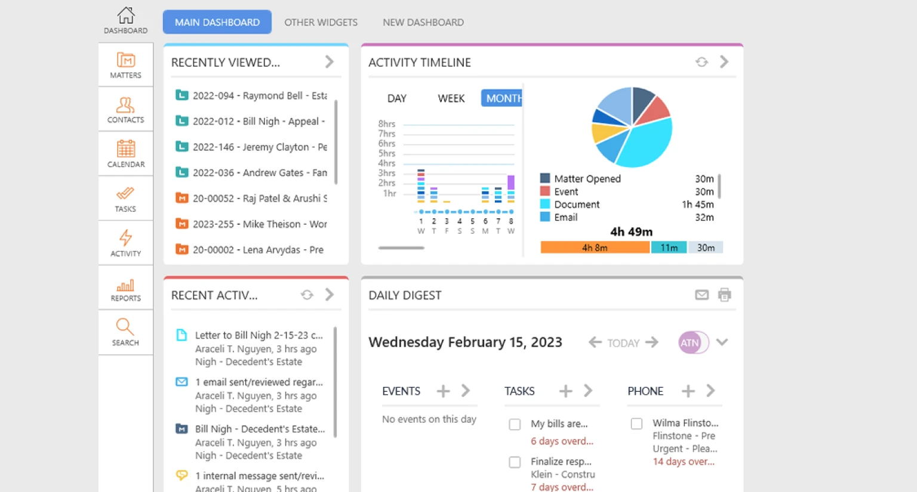Print the Daily Digest
This screenshot has height=492, width=917.
point(724,295)
